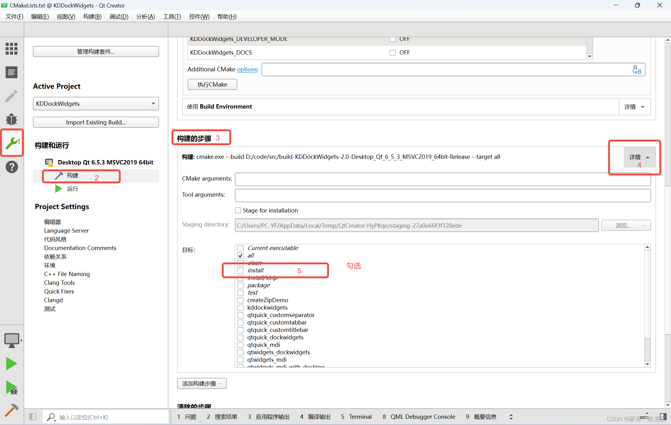This screenshot has height=425, width=671.
Task: Open 添加构建步骤 dropdown
Action: pyautogui.click(x=202, y=383)
